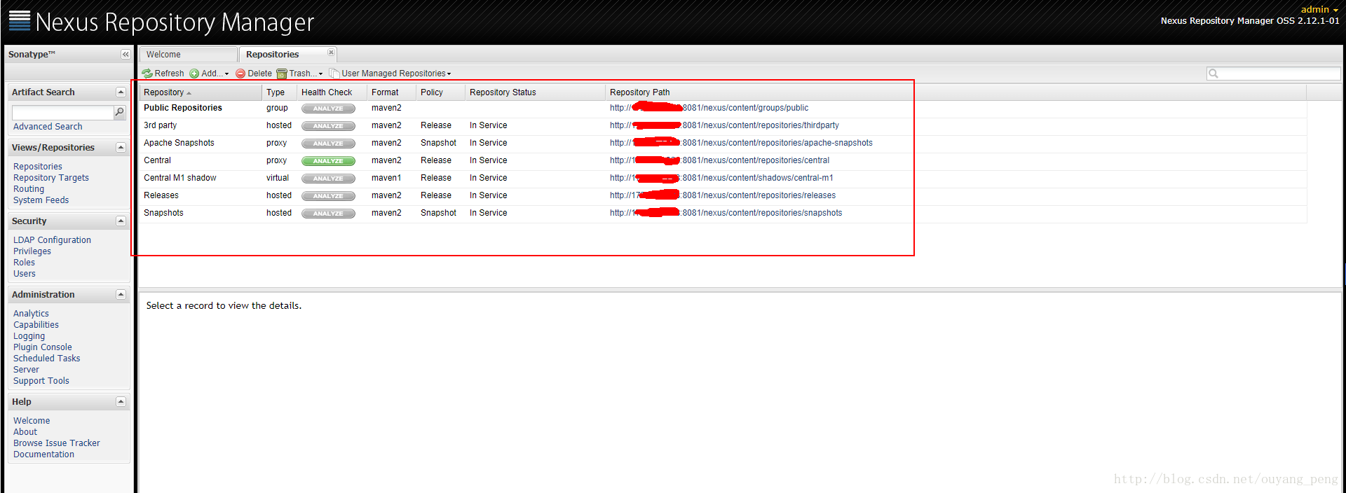Open Advanced Search link
The image size is (1346, 493).
point(48,127)
